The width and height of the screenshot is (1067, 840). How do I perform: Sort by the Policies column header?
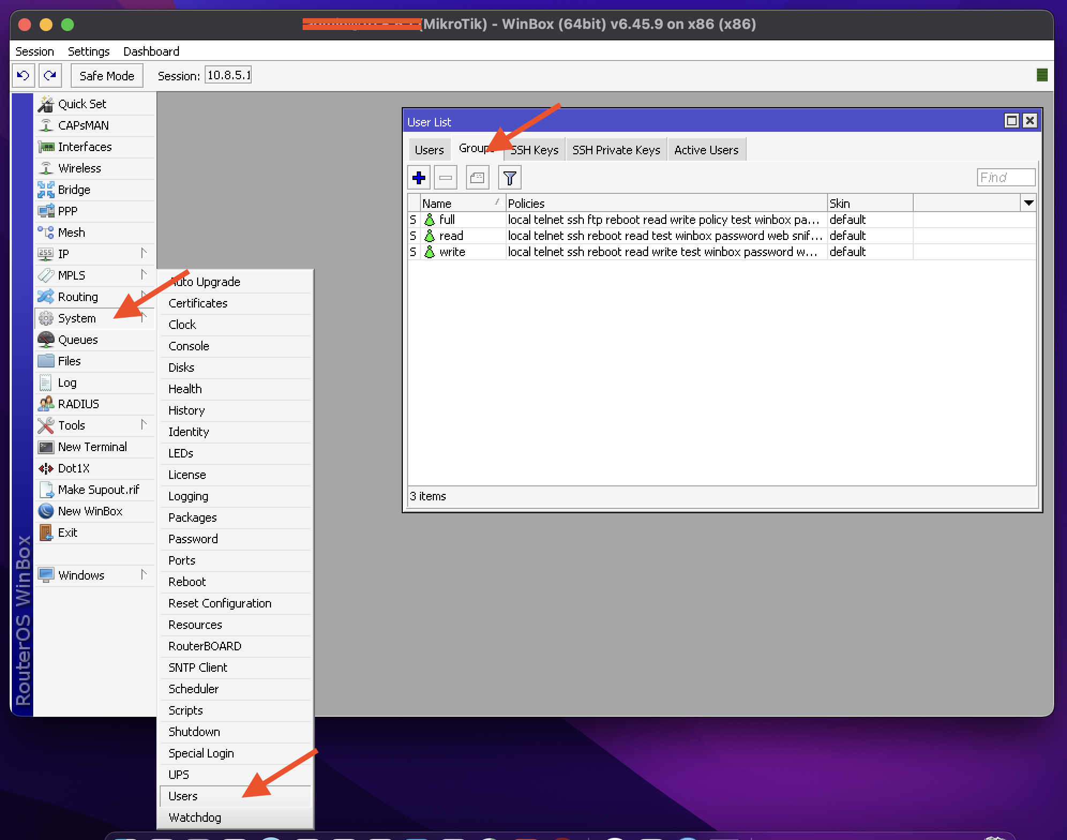click(666, 203)
